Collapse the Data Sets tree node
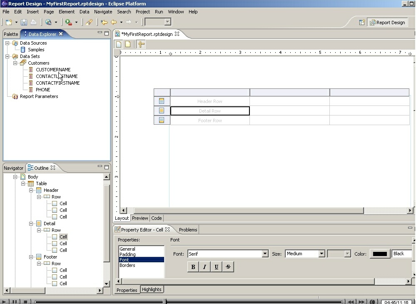The height and width of the screenshot is (304, 416). pos(7,56)
